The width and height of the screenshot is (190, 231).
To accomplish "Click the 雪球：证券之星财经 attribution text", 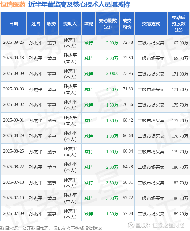I will (x=160, y=225).
